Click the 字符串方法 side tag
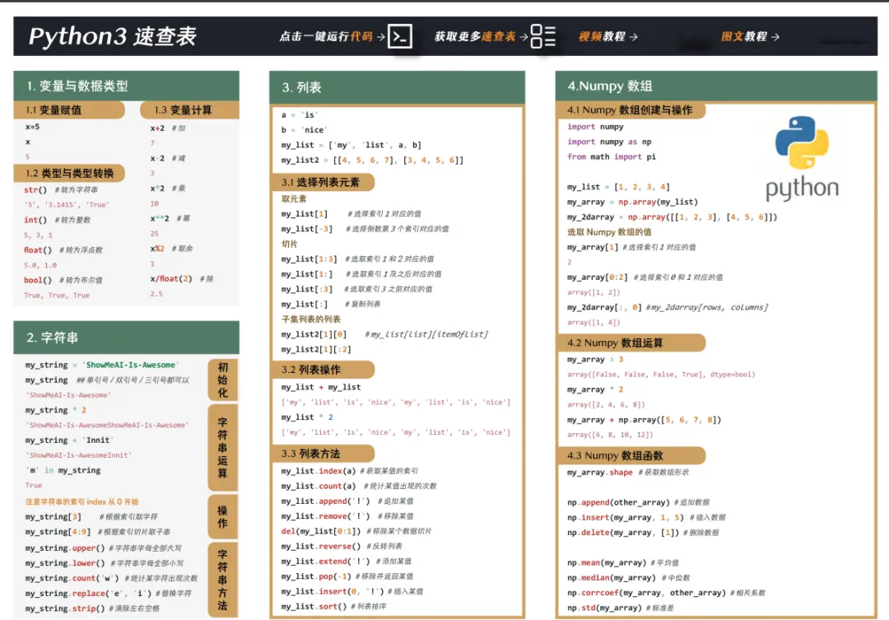The height and width of the screenshot is (620, 889). click(x=222, y=580)
